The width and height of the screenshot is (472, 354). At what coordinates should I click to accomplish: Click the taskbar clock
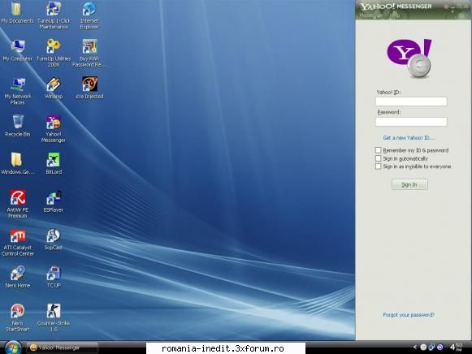pos(456,347)
